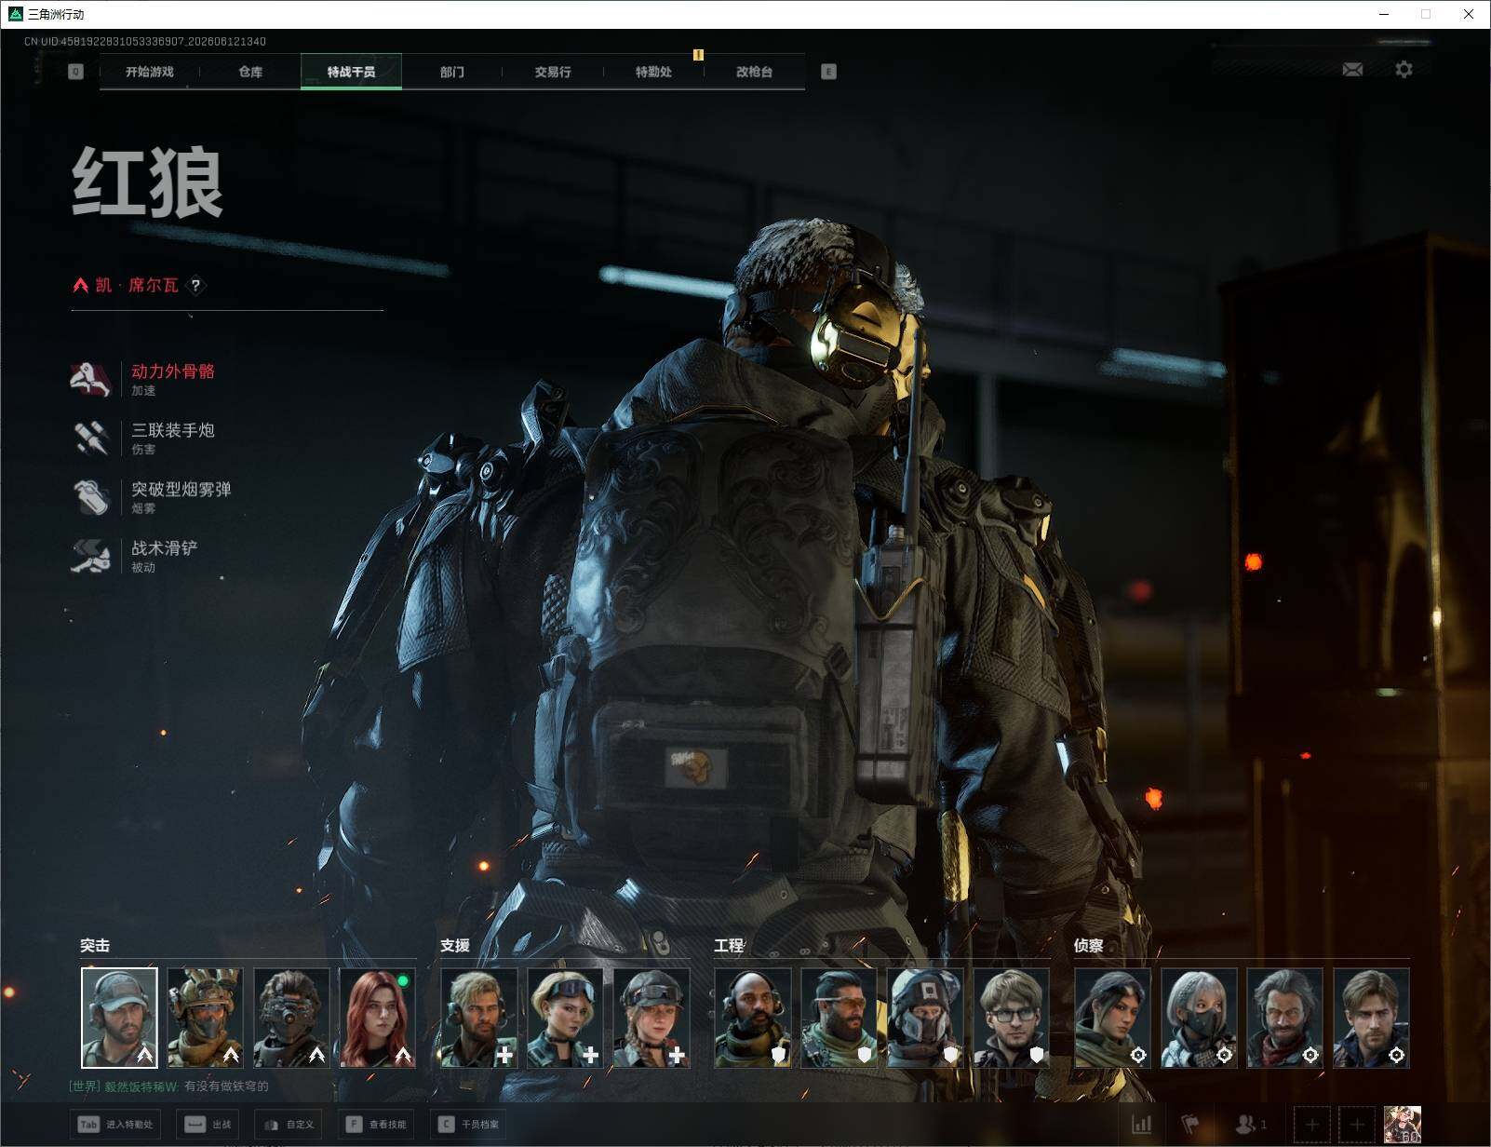Image resolution: width=1491 pixels, height=1147 pixels.
Task: Click the first empty squad slot plus
Action: click(1312, 1126)
